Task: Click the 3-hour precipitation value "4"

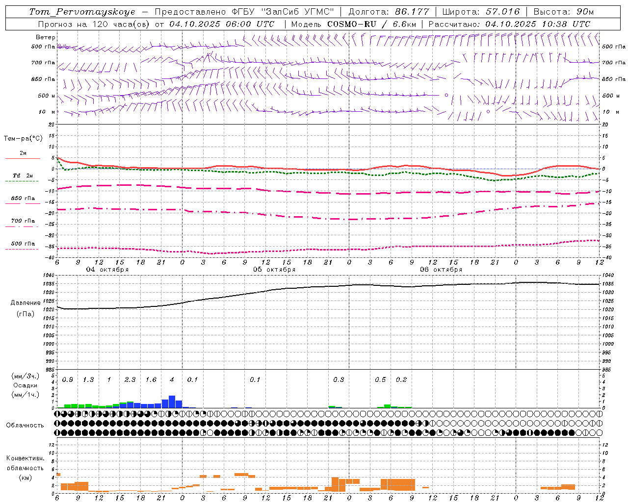Action: pos(172,380)
